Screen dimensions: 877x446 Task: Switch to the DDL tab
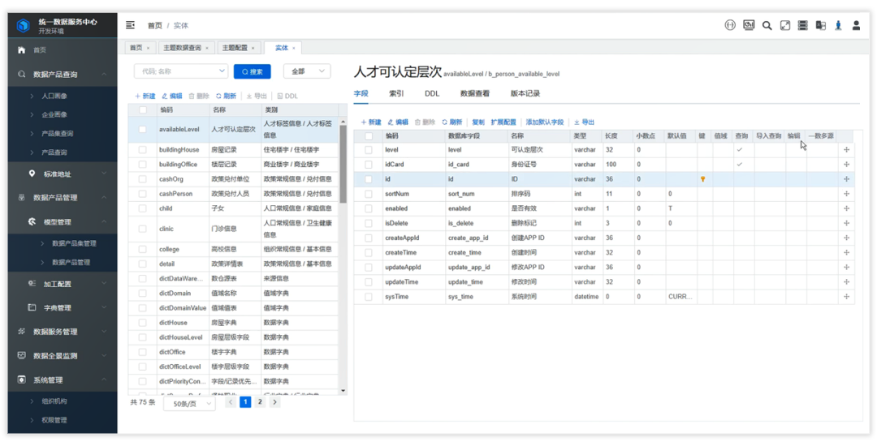[432, 94]
